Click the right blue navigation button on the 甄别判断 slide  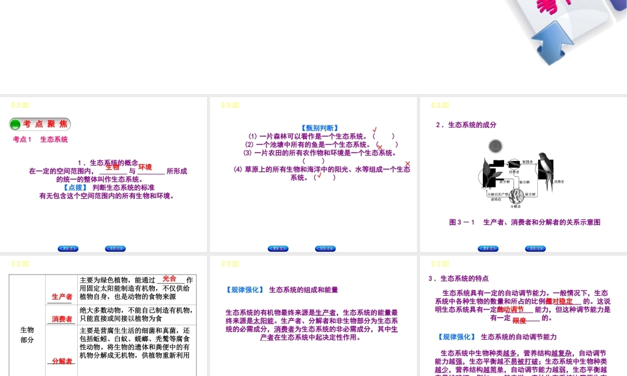coord(325,249)
